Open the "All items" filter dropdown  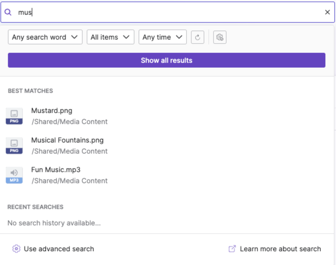(x=110, y=37)
